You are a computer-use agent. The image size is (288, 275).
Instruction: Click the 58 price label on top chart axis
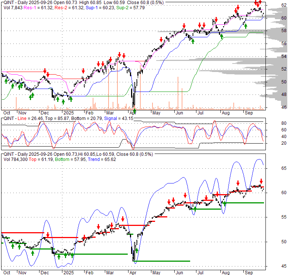pyautogui.click(x=284, y=31)
